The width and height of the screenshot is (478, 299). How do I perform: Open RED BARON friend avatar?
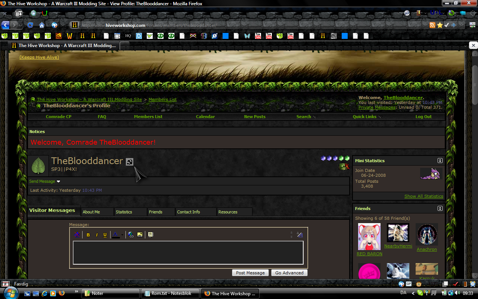pyautogui.click(x=369, y=237)
